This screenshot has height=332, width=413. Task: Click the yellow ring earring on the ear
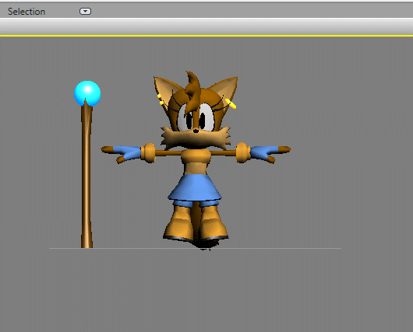coord(231,103)
